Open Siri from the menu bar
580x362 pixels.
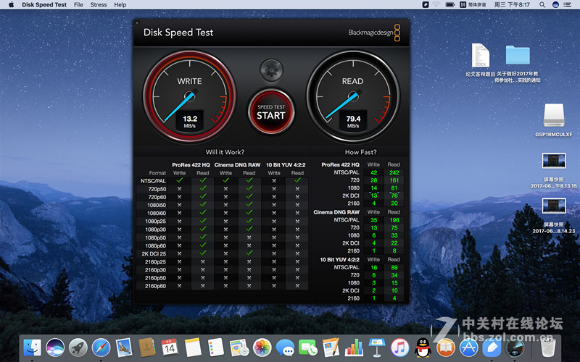point(555,4)
